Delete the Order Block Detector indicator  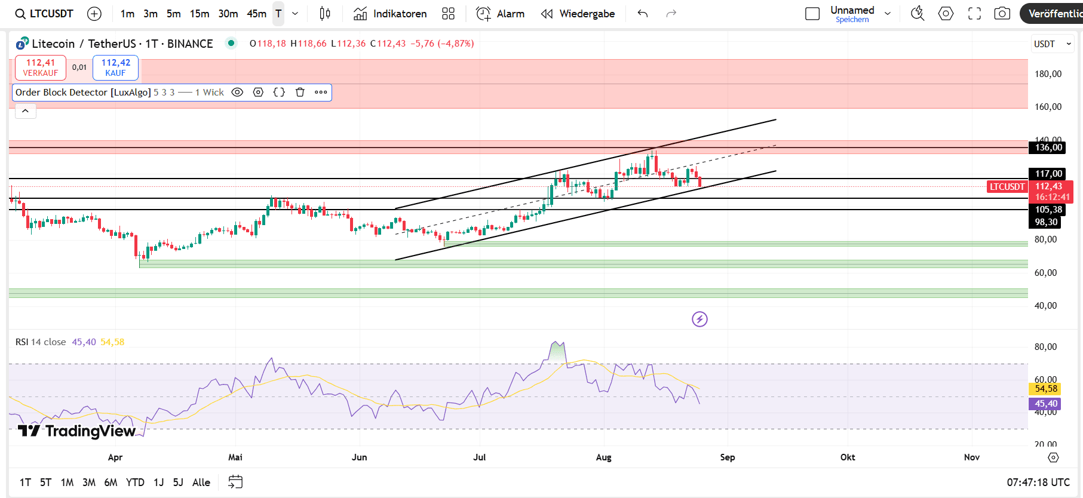coord(300,93)
